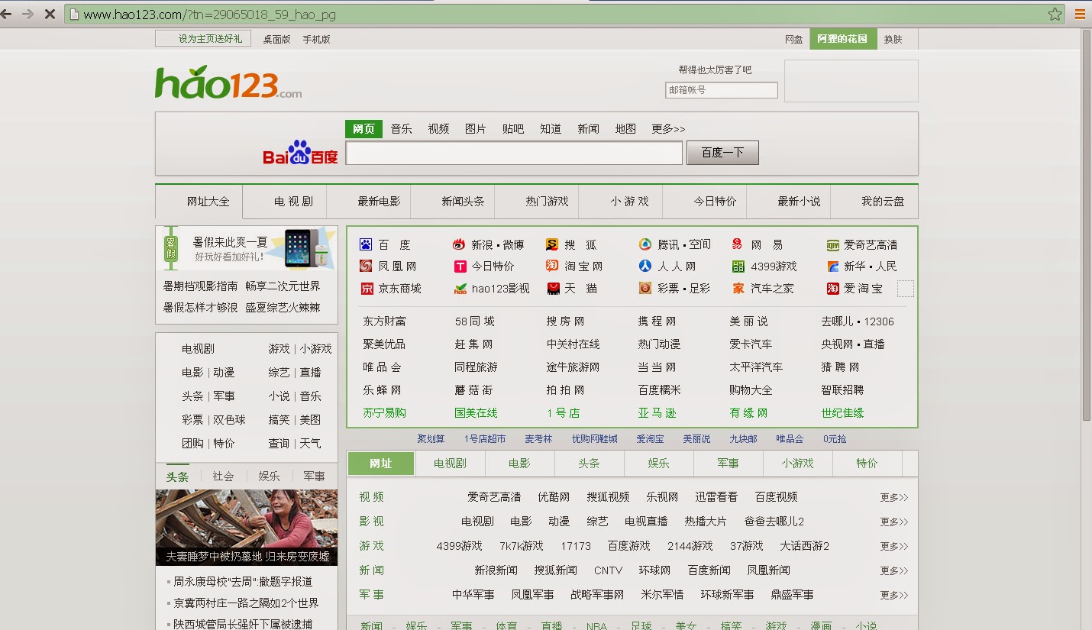Click the Autohome icon beside 汽车之家
The height and width of the screenshot is (630, 1092).
pyautogui.click(x=738, y=288)
